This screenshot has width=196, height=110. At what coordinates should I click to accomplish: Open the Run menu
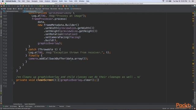coord(66,1)
